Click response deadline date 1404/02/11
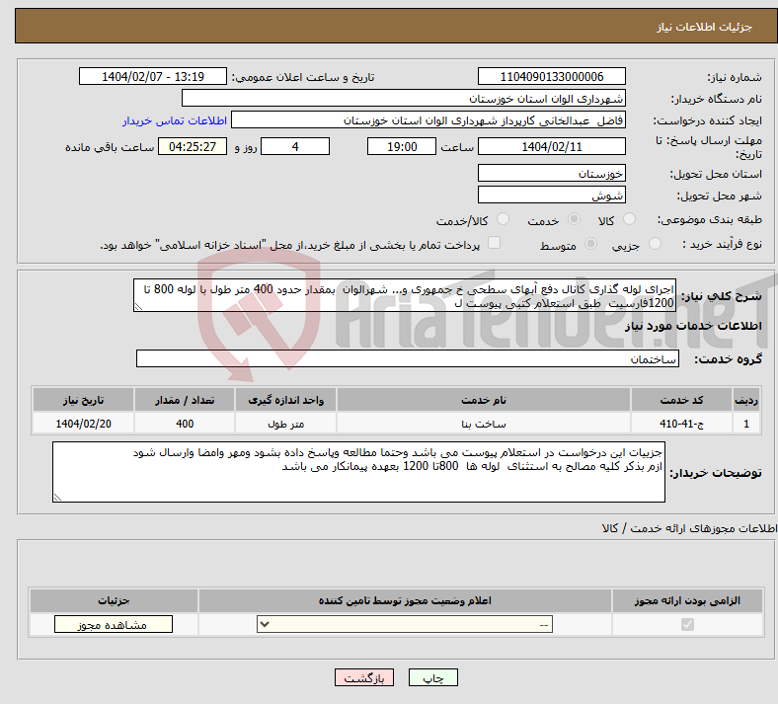 point(552,146)
